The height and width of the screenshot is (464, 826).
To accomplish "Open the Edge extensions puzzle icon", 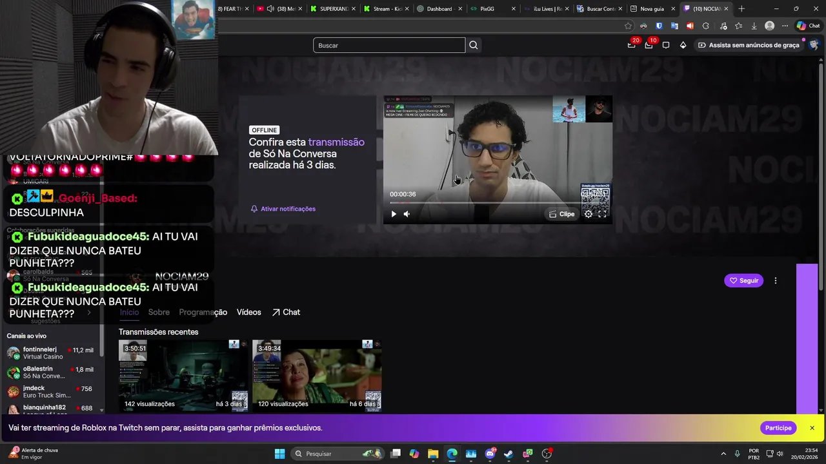I will [705, 26].
